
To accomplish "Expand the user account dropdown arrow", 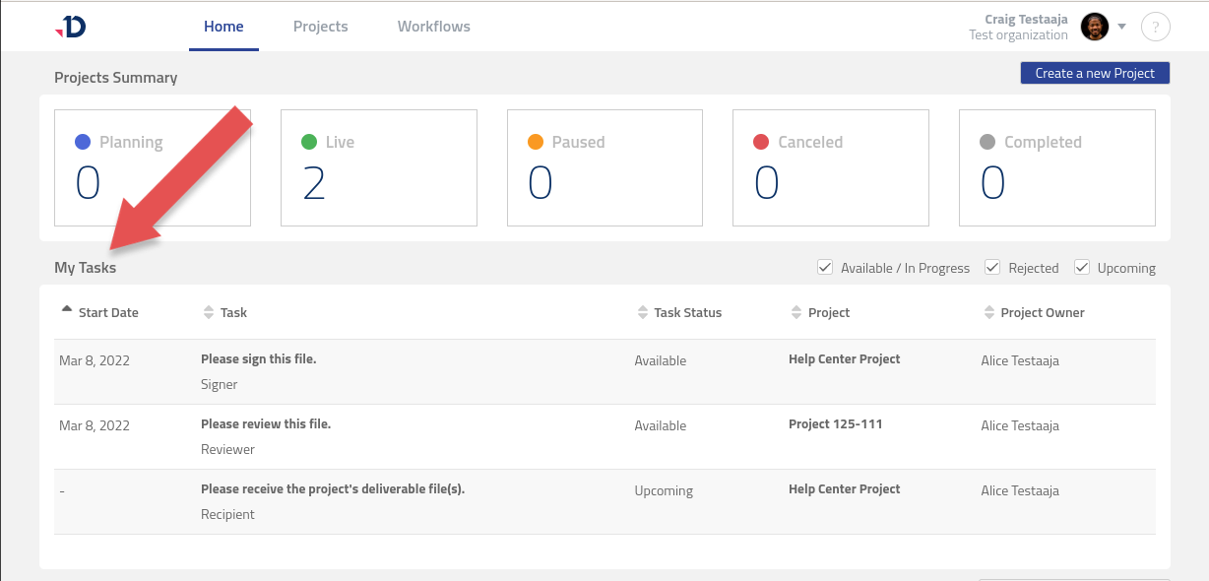I will (1122, 27).
